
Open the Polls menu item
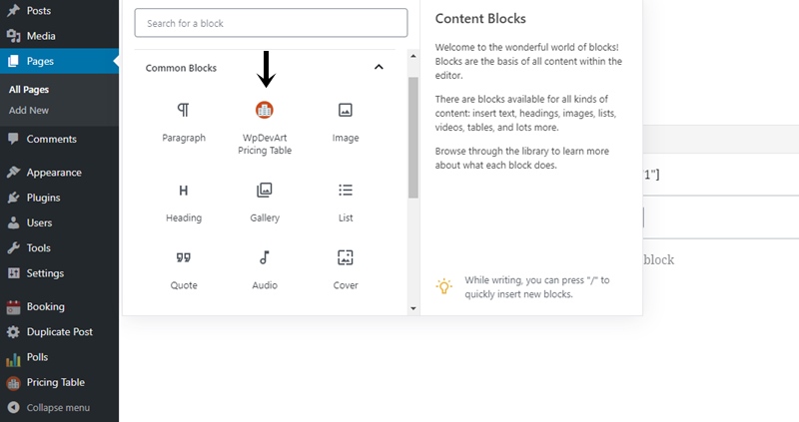(x=59, y=357)
